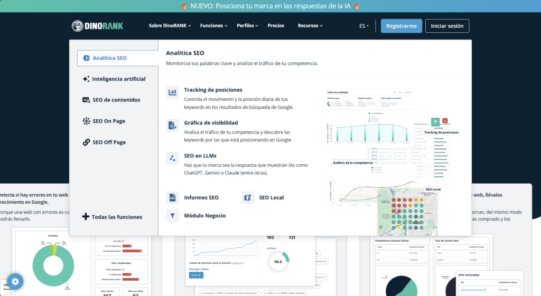Switch to SEO de contenidos tab
541x296 pixels.
pyautogui.click(x=116, y=100)
